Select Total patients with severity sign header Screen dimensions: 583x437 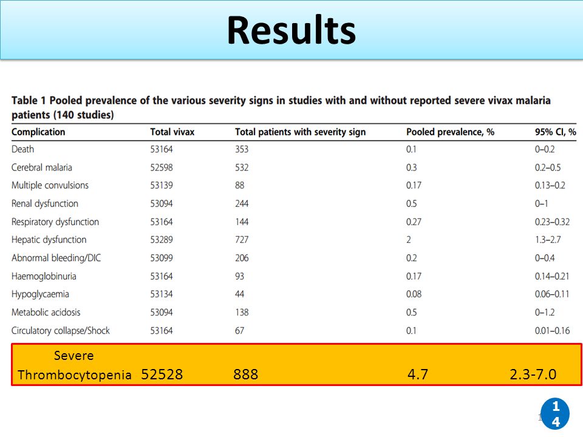coord(301,132)
